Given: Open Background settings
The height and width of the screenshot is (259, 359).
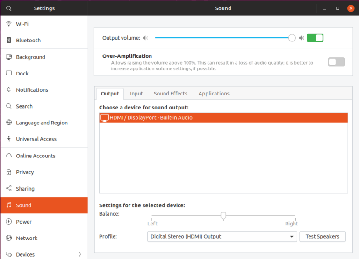Looking at the screenshot, I should 44,57.
